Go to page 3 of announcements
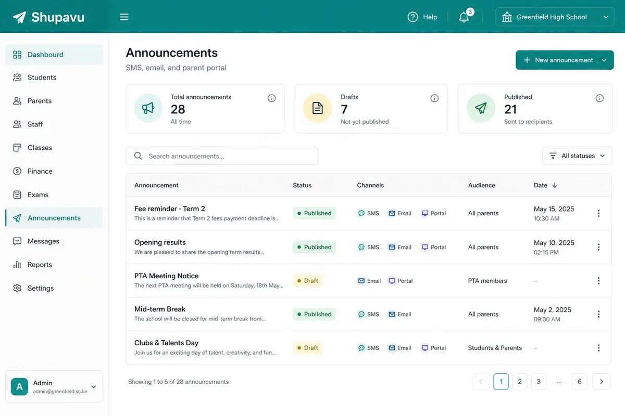 tap(539, 382)
